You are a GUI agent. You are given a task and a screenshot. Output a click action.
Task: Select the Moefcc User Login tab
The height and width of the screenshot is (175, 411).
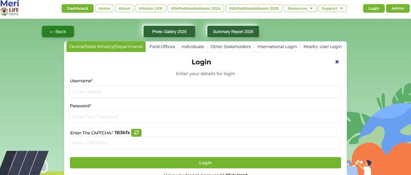click(322, 46)
